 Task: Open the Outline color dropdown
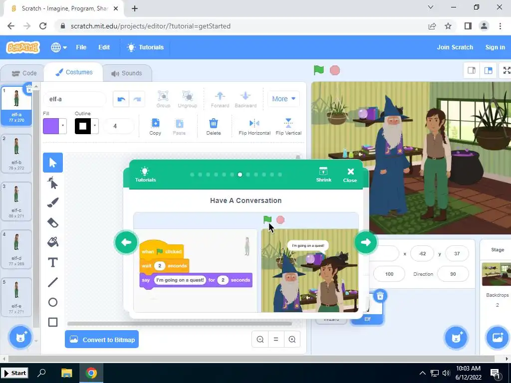pos(95,126)
